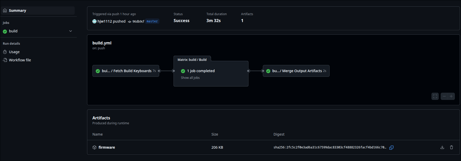Zoom in the workflow graph
461x161 pixels.
click(451, 96)
